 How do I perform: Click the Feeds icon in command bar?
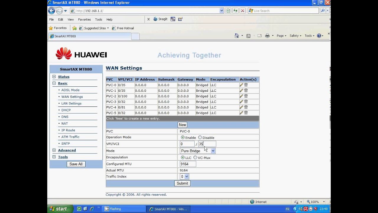pos(248,36)
